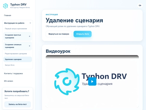
Task: Click Вернуться на главную button
Action: [59, 34]
